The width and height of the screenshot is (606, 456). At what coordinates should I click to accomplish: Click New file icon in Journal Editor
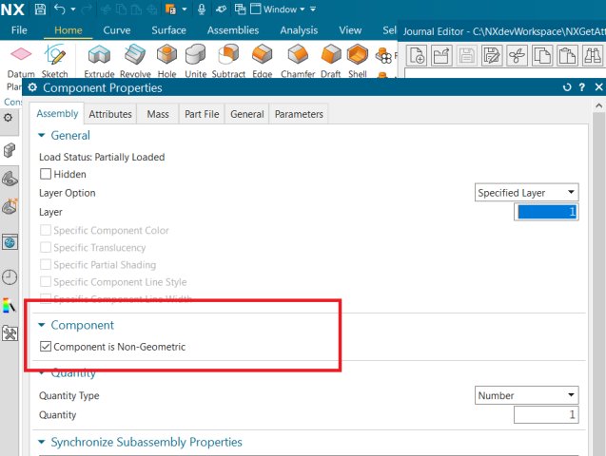pyautogui.click(x=417, y=55)
